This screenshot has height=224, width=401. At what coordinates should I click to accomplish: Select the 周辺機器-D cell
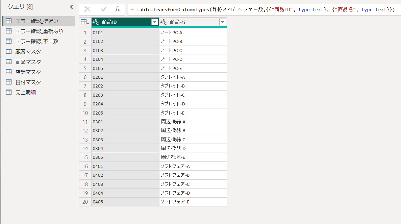(193, 148)
